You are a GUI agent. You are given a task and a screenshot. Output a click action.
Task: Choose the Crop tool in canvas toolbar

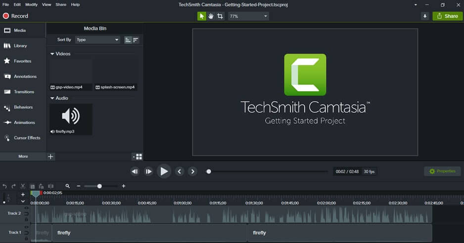pyautogui.click(x=220, y=16)
